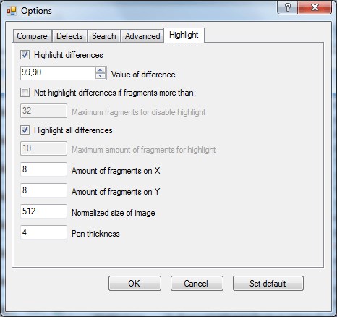Open the Advanced tab
Viewport: 337px width, 317px height.
tap(142, 36)
